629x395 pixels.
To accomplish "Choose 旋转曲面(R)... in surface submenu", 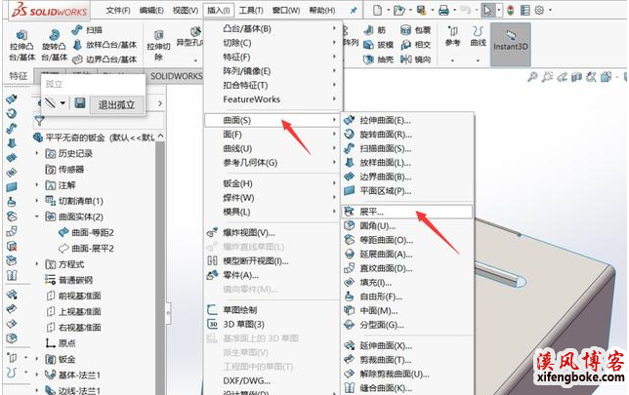I will coord(407,135).
